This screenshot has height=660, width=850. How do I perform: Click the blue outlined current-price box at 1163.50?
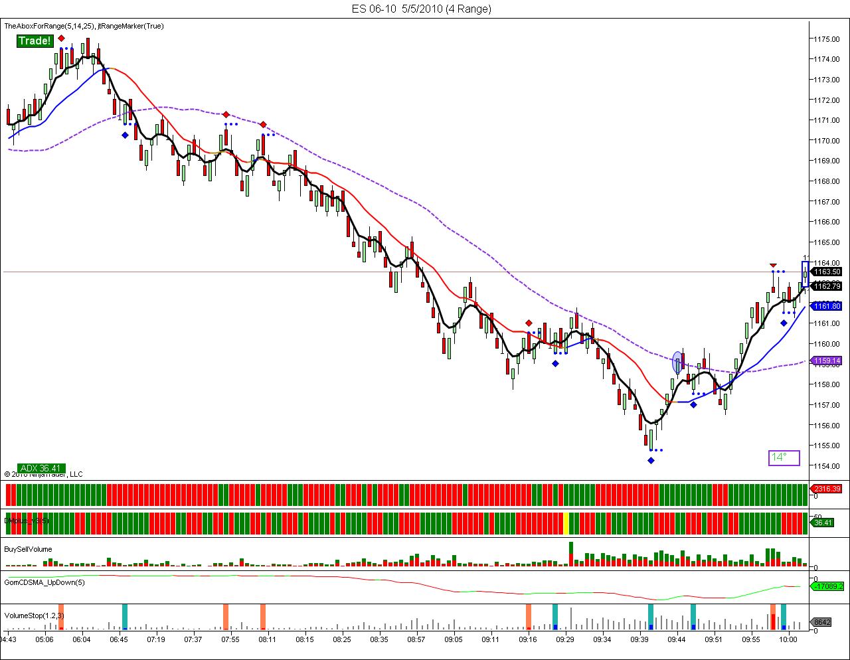click(806, 274)
